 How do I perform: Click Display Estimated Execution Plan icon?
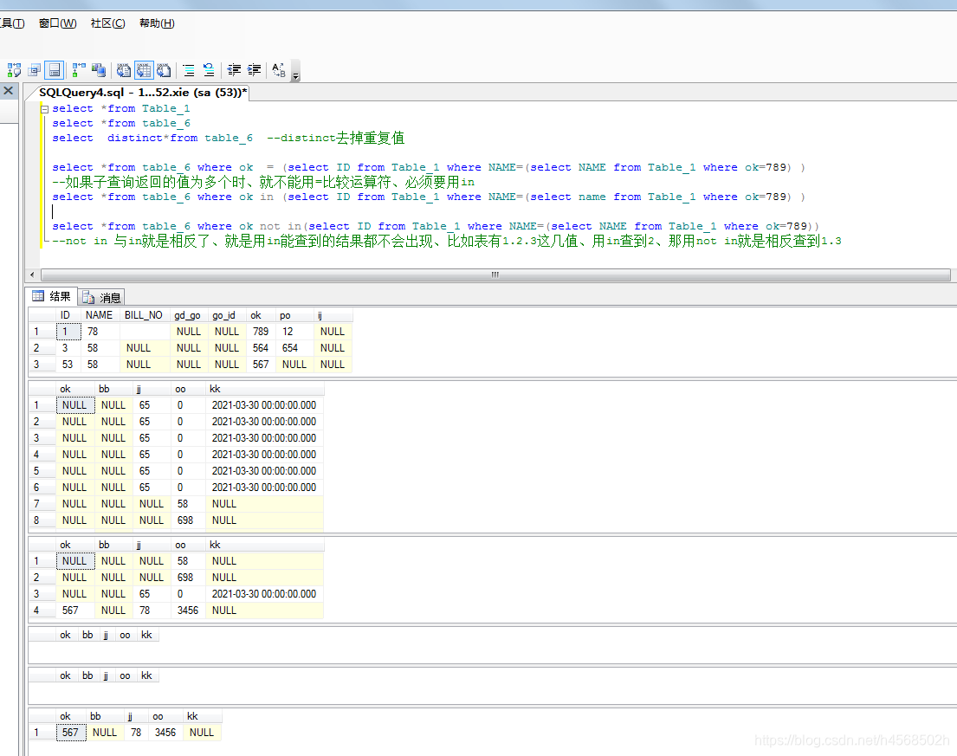coord(14,70)
